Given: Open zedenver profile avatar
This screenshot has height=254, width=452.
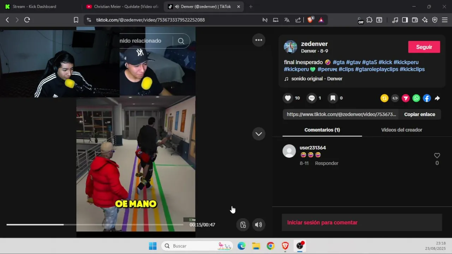Looking at the screenshot, I should point(291,47).
